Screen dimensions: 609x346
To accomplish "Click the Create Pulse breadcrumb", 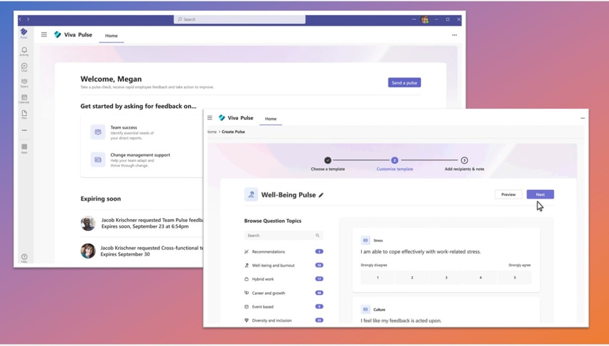I will (x=233, y=132).
